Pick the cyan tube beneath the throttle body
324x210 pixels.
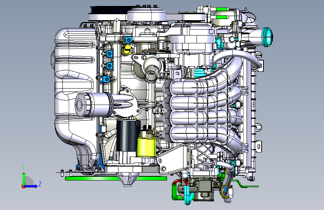click(188, 195)
